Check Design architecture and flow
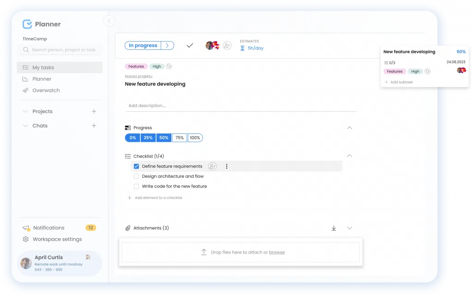 click(x=136, y=176)
